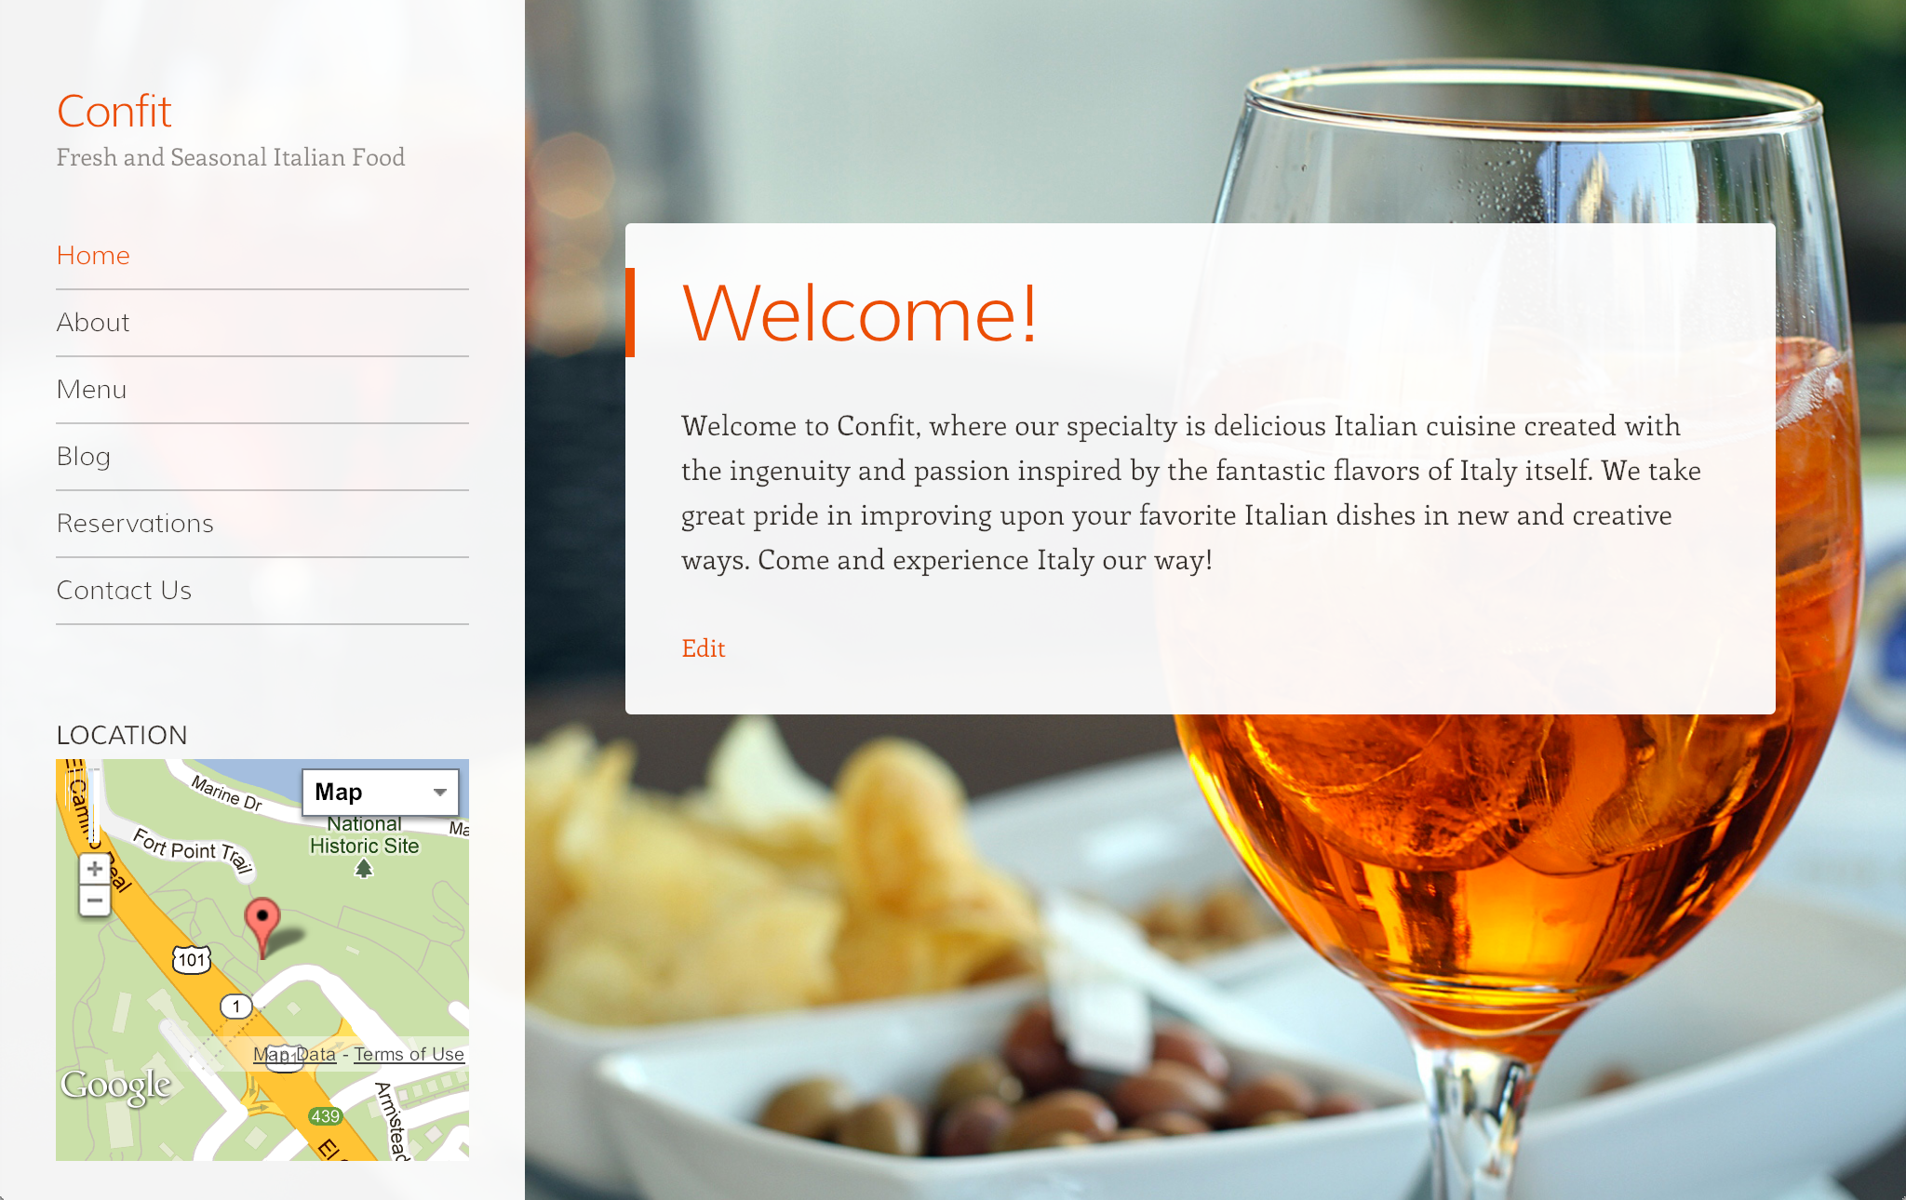Click the zoom out button on map
Screen dimensions: 1906x1200
(93, 902)
